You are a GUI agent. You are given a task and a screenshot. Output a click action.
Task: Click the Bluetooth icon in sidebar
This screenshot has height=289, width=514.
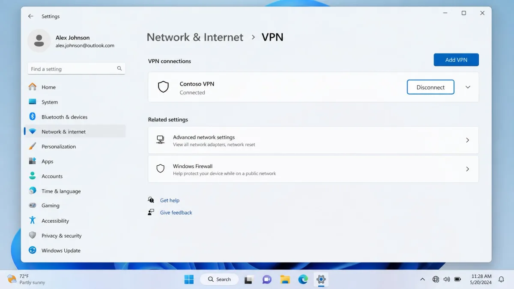pos(33,116)
